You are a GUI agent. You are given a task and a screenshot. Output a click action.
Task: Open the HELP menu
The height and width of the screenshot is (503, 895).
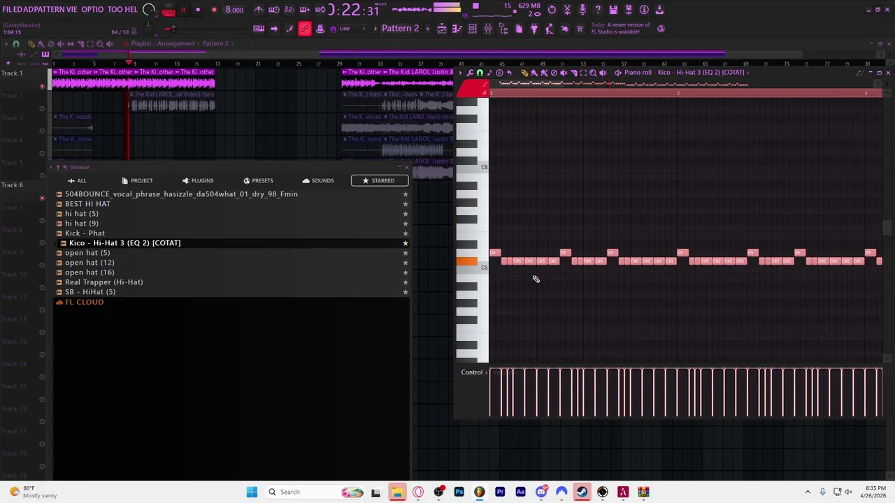pos(131,10)
